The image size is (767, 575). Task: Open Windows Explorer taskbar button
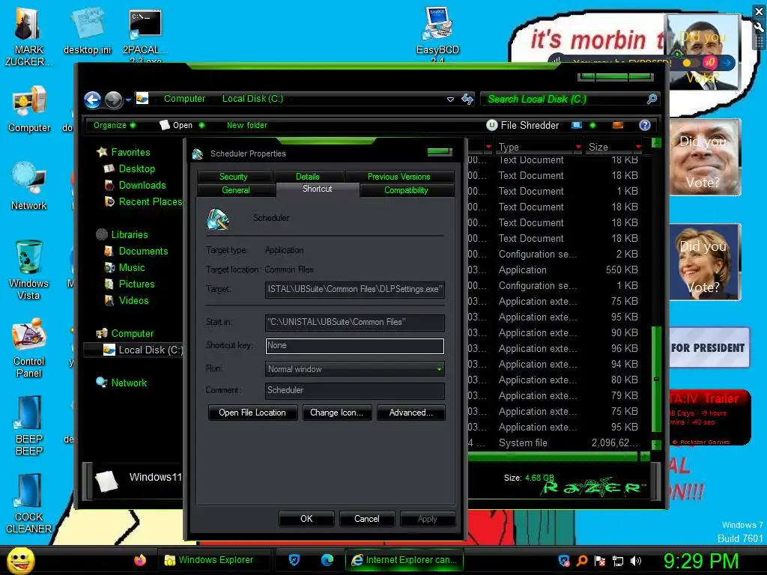(213, 560)
